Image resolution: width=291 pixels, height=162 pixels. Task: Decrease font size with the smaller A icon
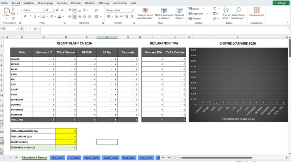click(62, 10)
